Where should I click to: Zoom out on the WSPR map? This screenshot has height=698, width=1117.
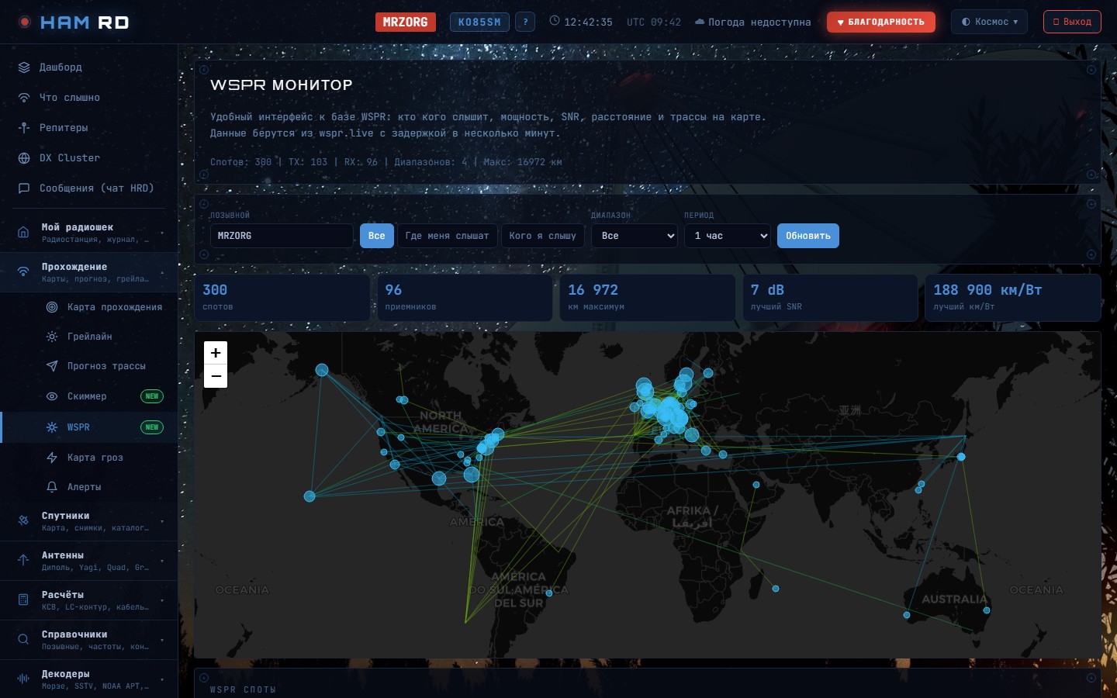(x=216, y=376)
